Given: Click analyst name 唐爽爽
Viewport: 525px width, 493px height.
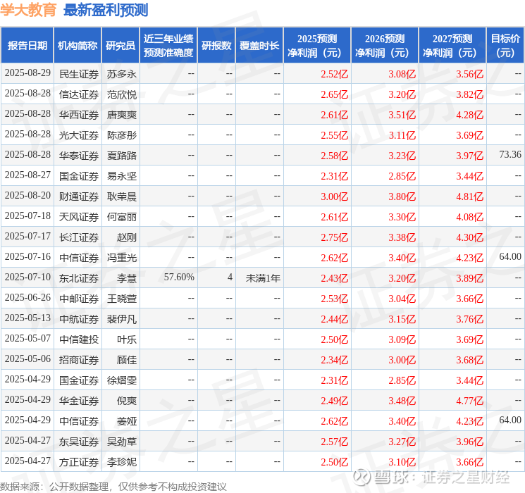Looking at the screenshot, I should [121, 115].
